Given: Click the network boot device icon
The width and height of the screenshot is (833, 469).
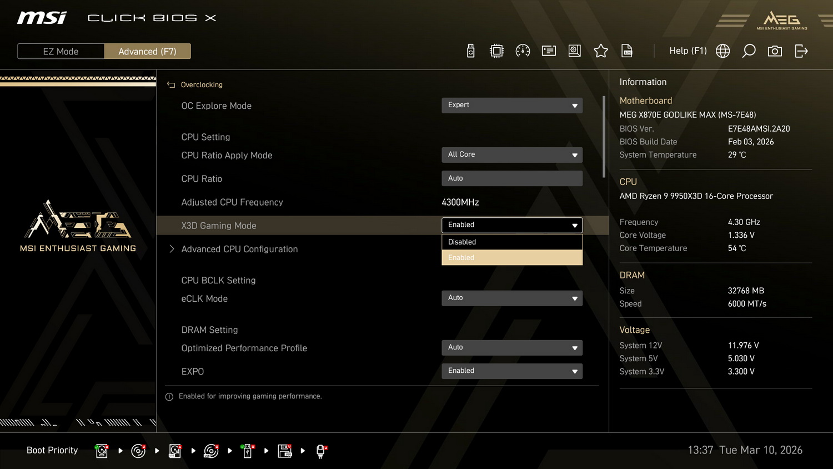Looking at the screenshot, I should pyautogui.click(x=322, y=451).
